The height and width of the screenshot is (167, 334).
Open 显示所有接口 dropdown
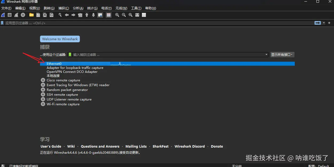(x=282, y=55)
